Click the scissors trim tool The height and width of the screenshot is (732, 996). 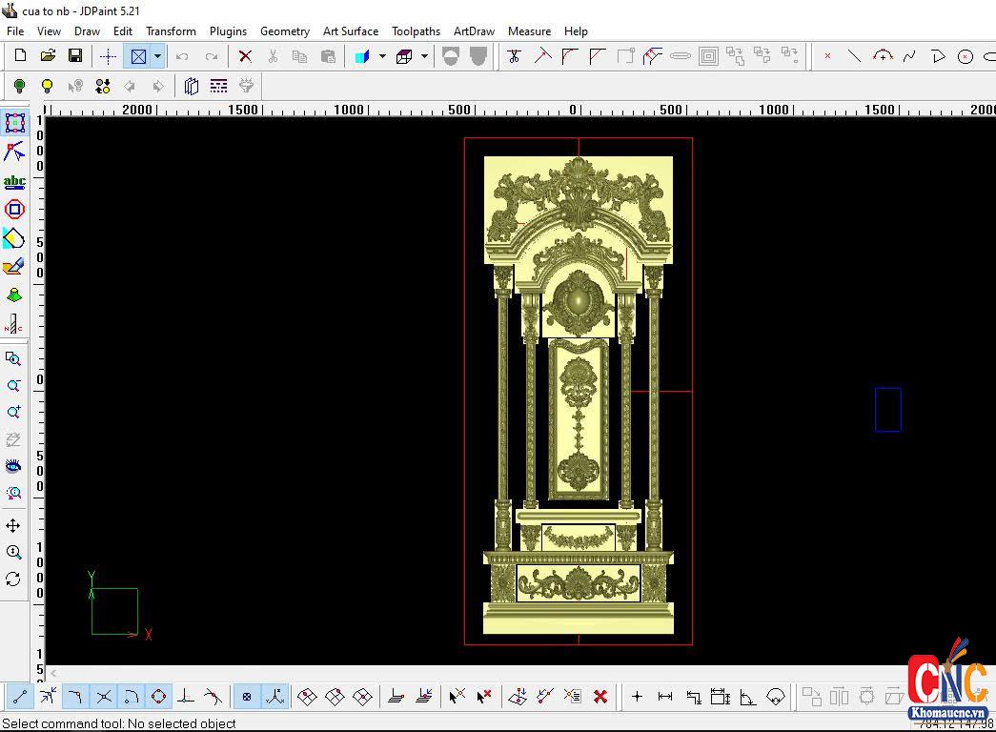[515, 56]
